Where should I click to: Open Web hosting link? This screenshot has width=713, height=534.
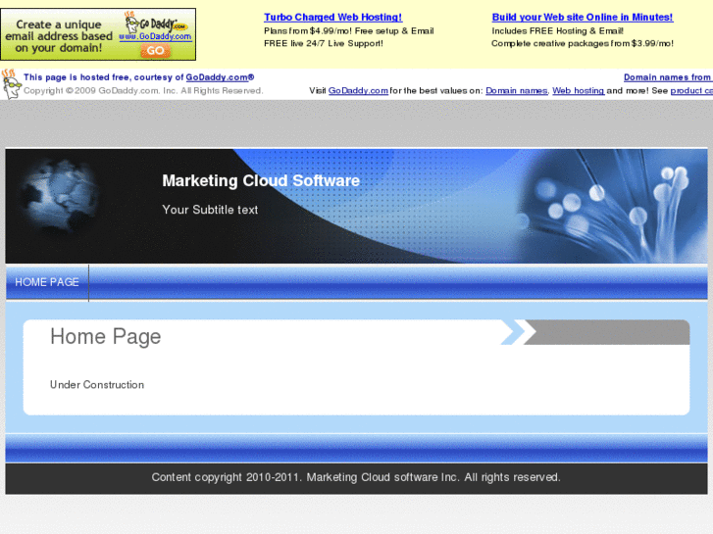[x=578, y=90]
